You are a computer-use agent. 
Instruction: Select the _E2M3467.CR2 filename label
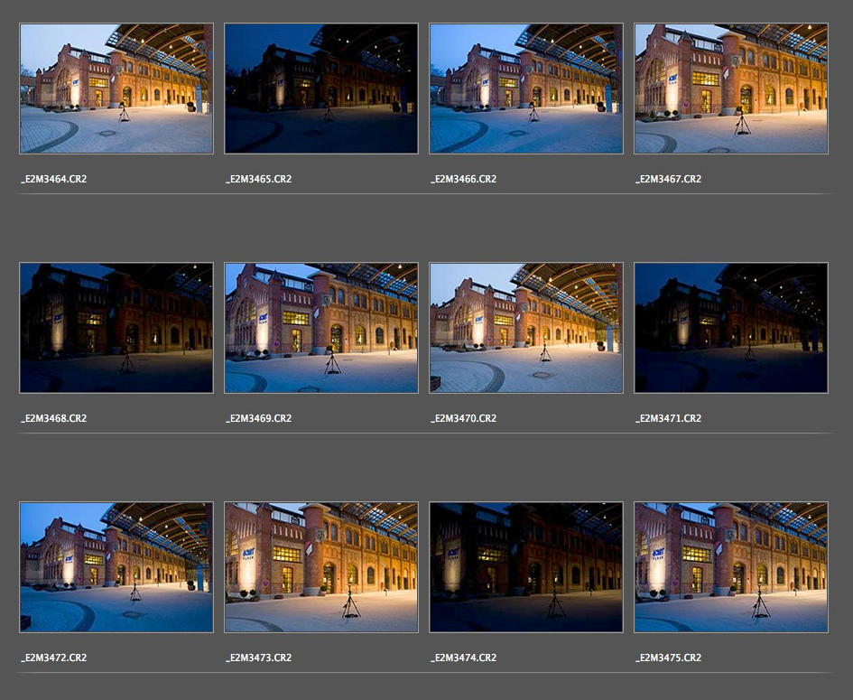[668, 179]
